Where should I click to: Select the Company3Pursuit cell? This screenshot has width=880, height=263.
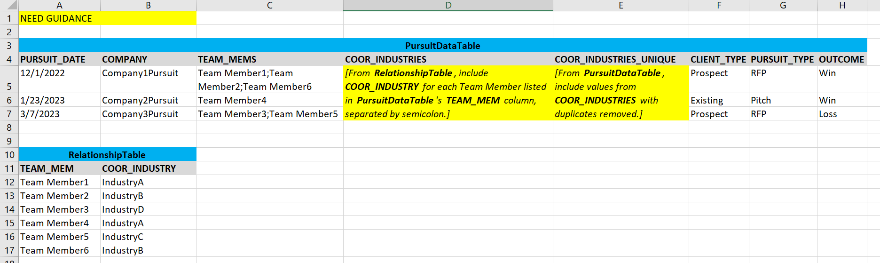(148, 114)
